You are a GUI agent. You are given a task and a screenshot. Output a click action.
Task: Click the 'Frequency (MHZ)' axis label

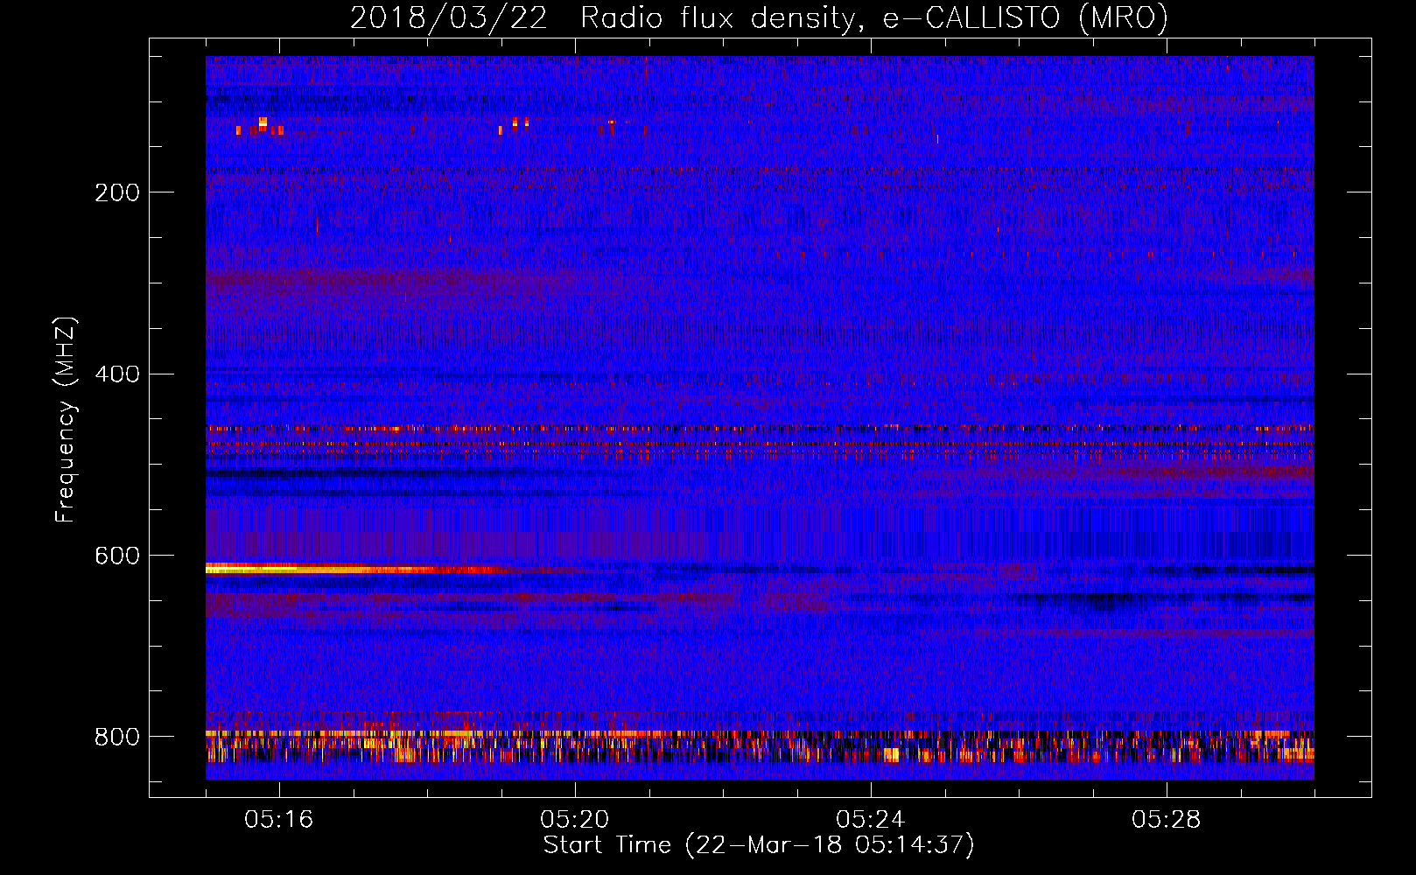click(66, 420)
